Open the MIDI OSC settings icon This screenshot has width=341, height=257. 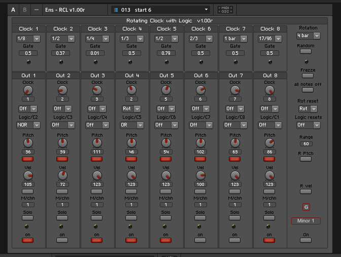(225, 10)
